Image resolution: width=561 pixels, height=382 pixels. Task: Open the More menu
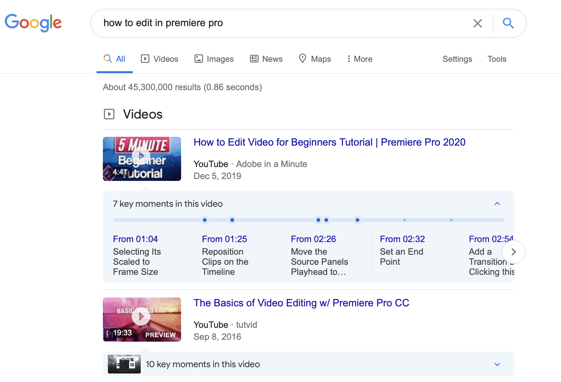pyautogui.click(x=360, y=59)
